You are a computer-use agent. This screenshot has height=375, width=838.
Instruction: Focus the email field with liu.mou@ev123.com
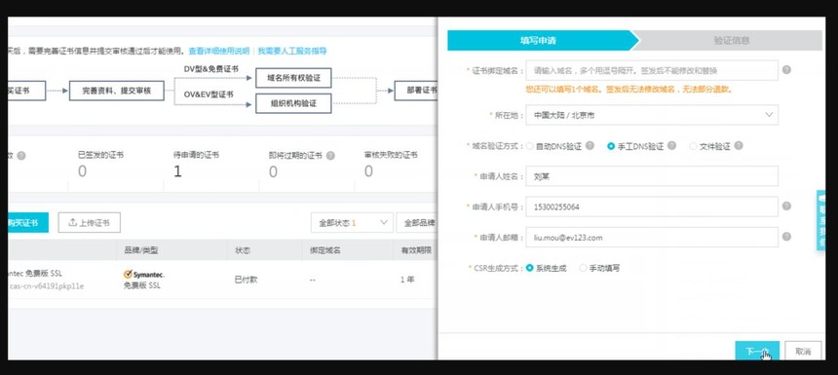(652, 238)
